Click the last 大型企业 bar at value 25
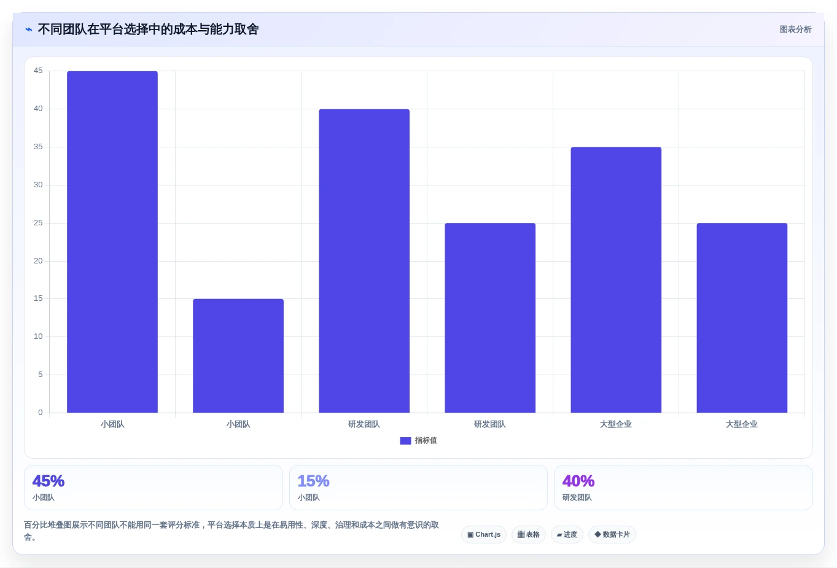The image size is (837, 568). (742, 318)
